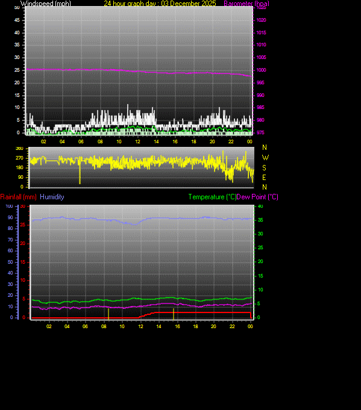The width and height of the screenshot is (361, 410).
Task: Select the 90 value on the humidity axis
Action: (x=10, y=217)
